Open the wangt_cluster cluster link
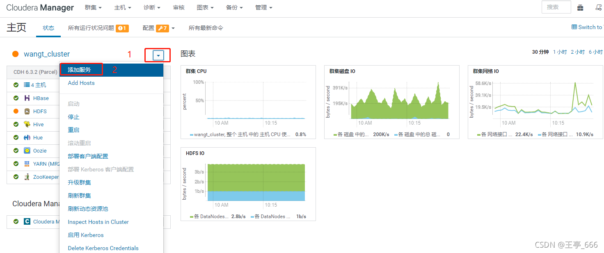The height and width of the screenshot is (253, 604). (47, 54)
